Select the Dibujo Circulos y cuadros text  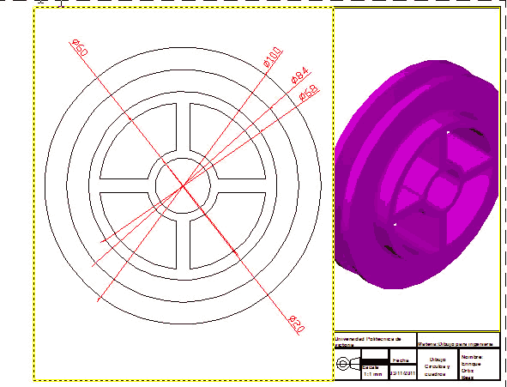(438, 366)
